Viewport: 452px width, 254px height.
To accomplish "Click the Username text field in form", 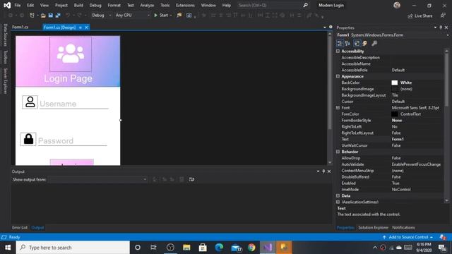I will [x=73, y=104].
